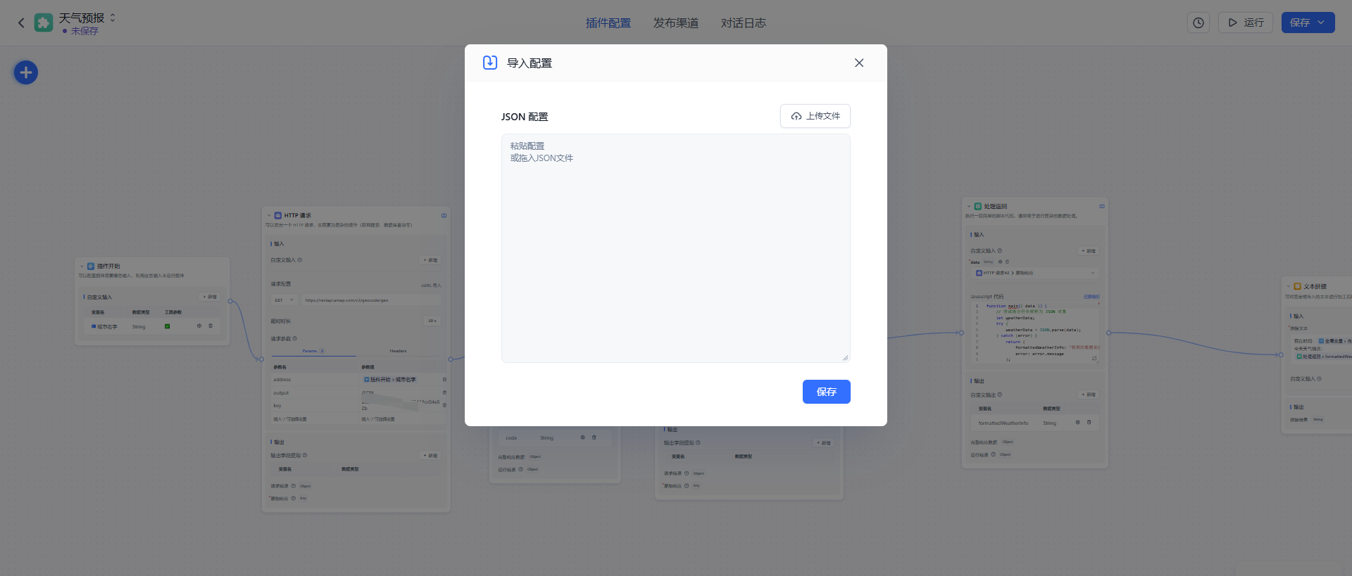Viewport: 1352px width, 576px height.
Task: Open the GET method dropdown
Action: coord(284,300)
